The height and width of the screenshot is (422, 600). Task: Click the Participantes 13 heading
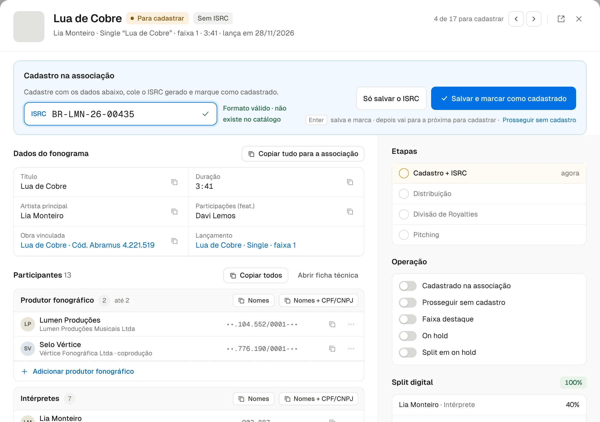pos(42,275)
